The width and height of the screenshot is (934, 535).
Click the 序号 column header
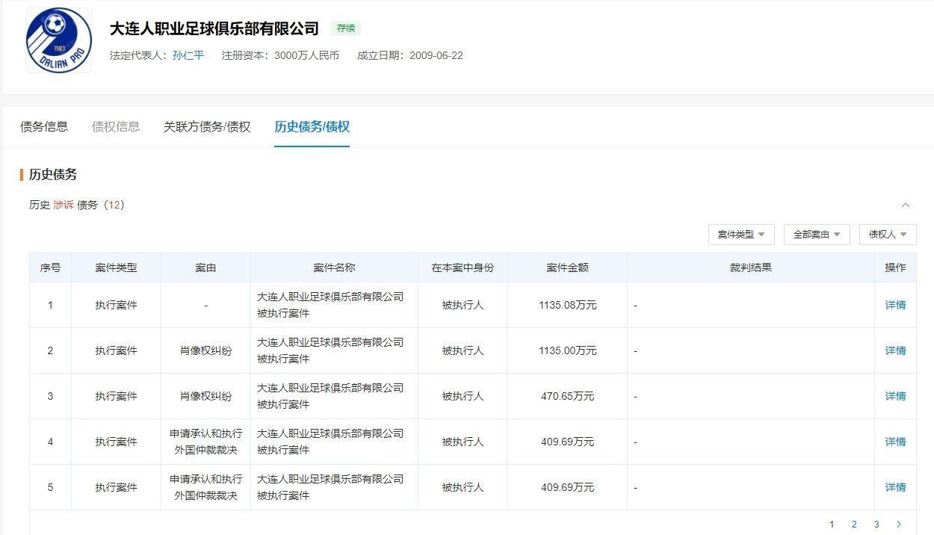(x=50, y=267)
